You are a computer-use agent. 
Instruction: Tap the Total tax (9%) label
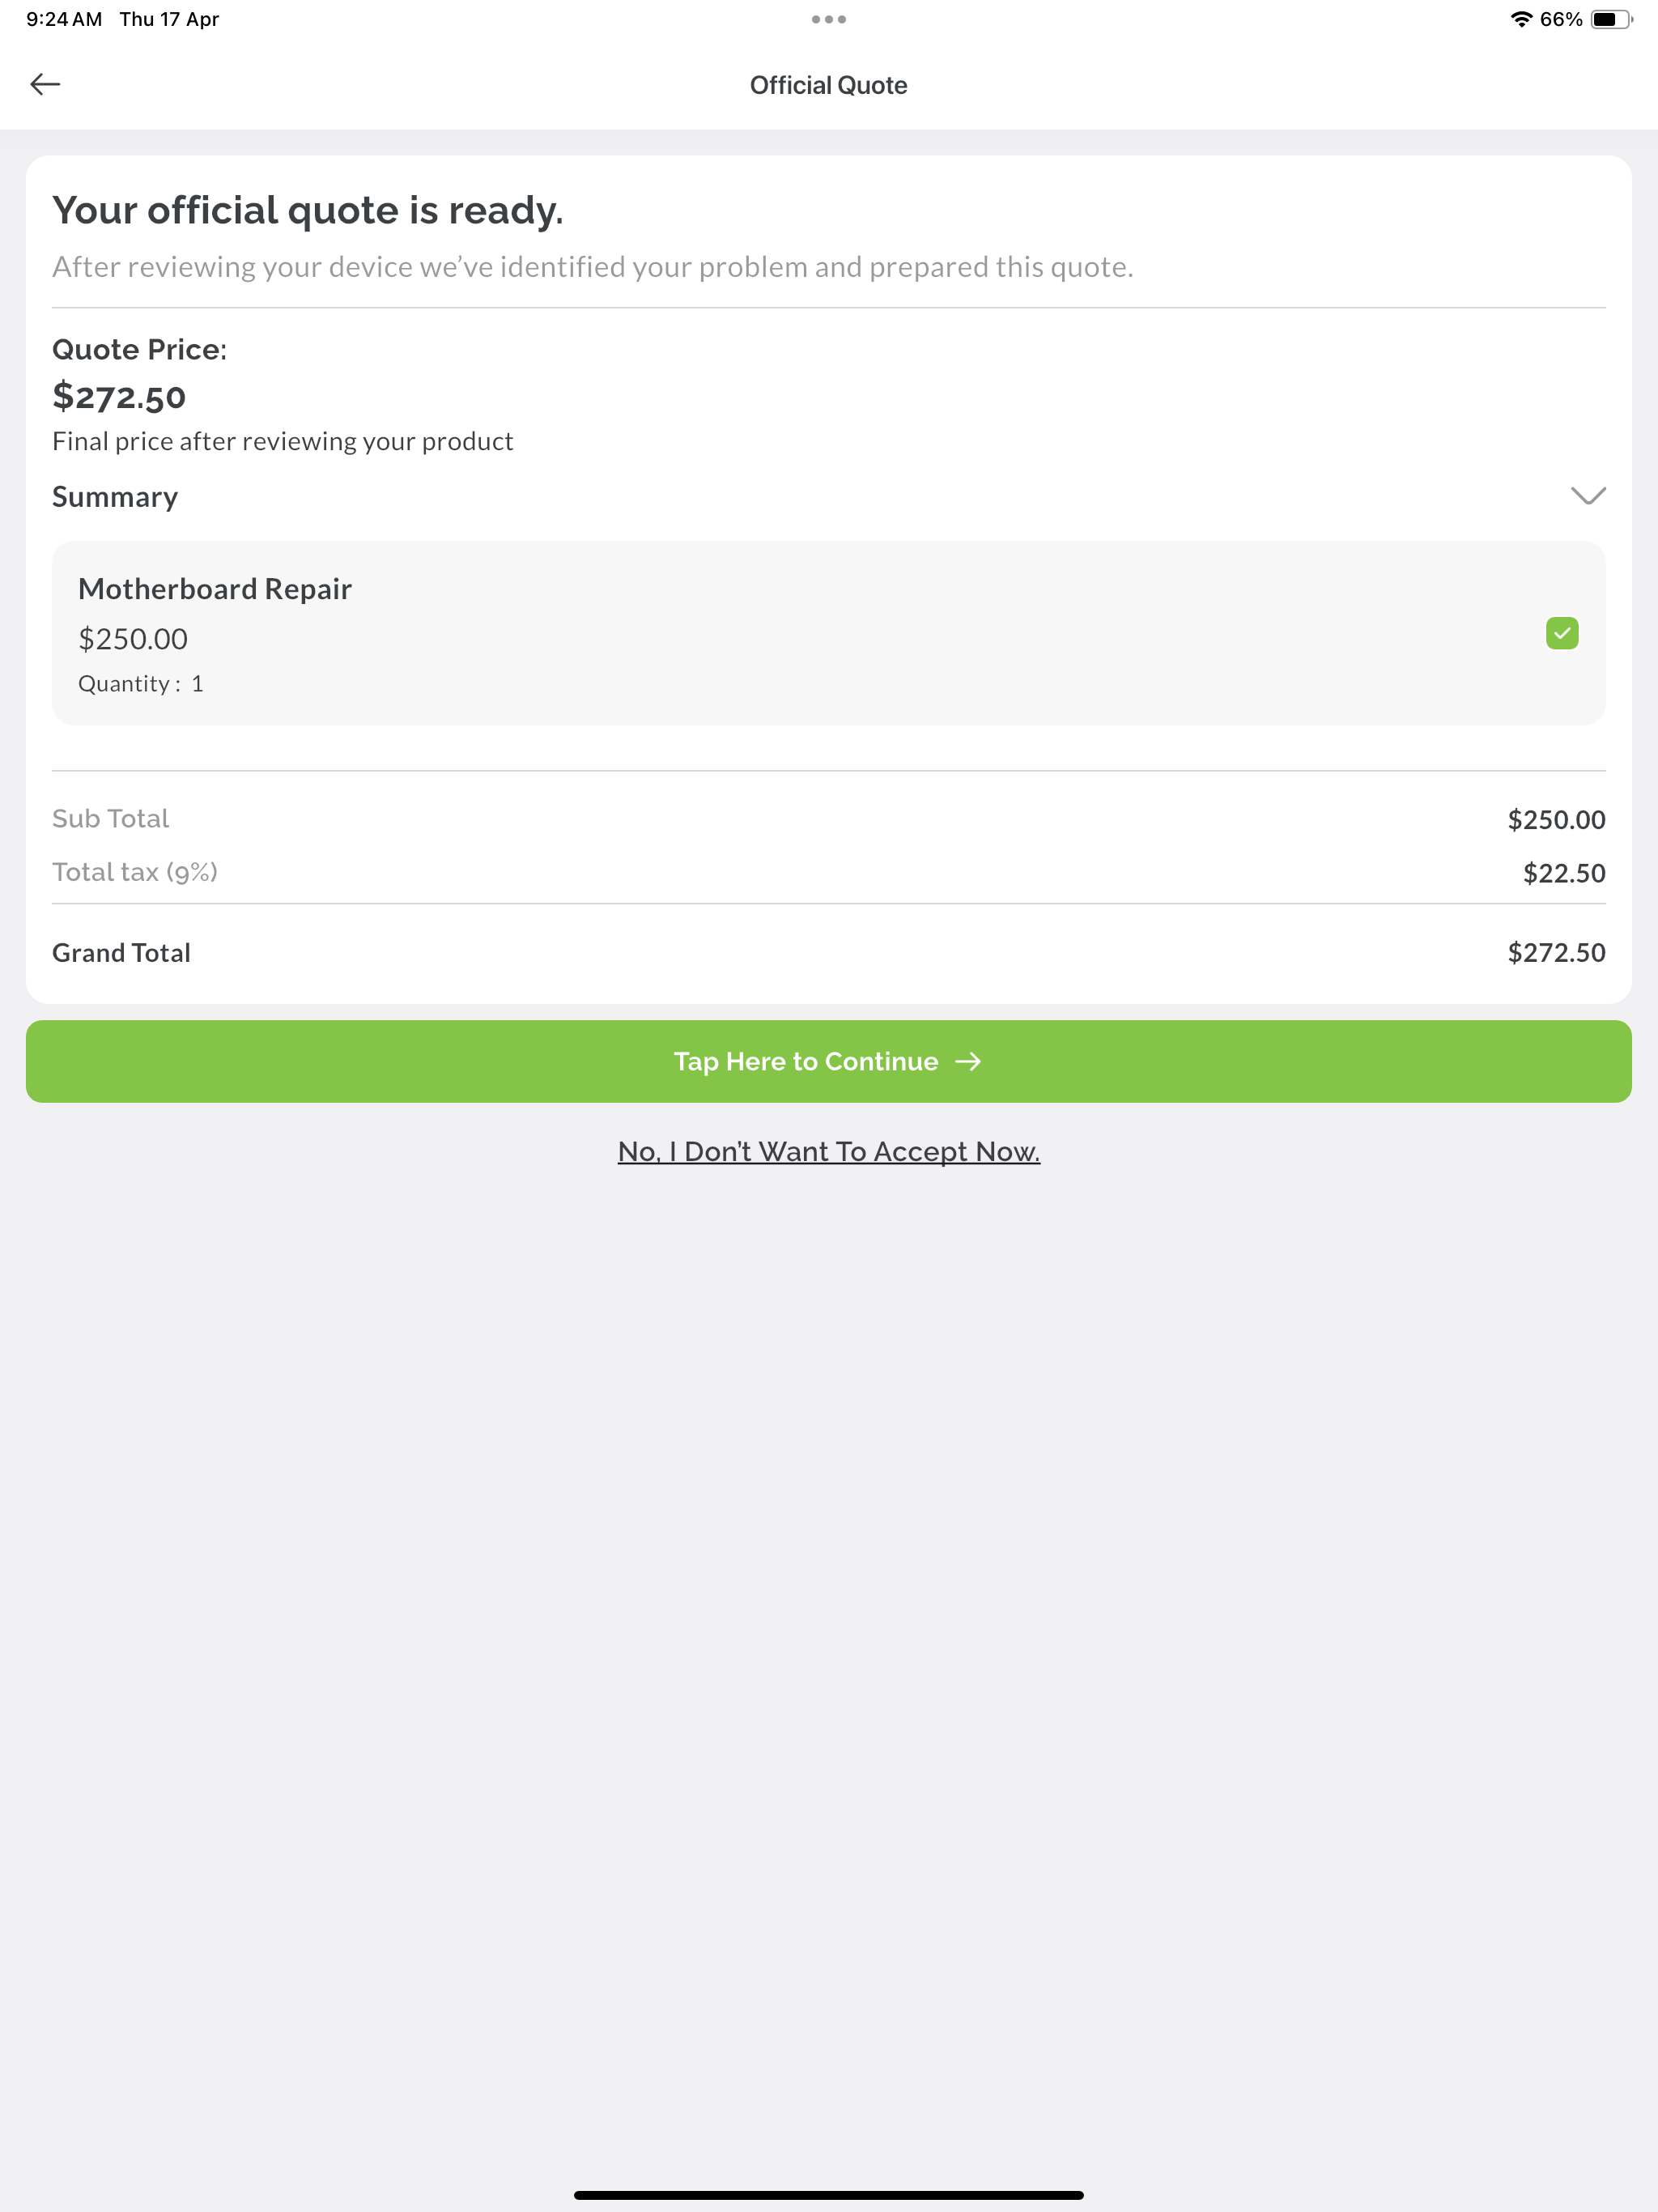(x=135, y=872)
